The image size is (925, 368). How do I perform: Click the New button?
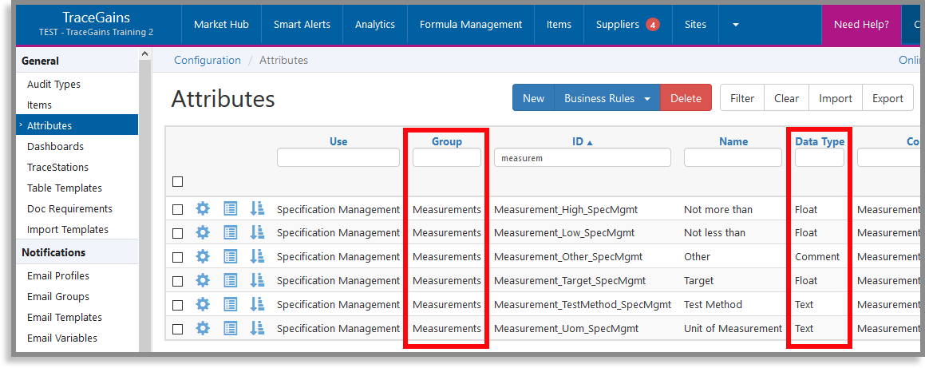coord(533,98)
